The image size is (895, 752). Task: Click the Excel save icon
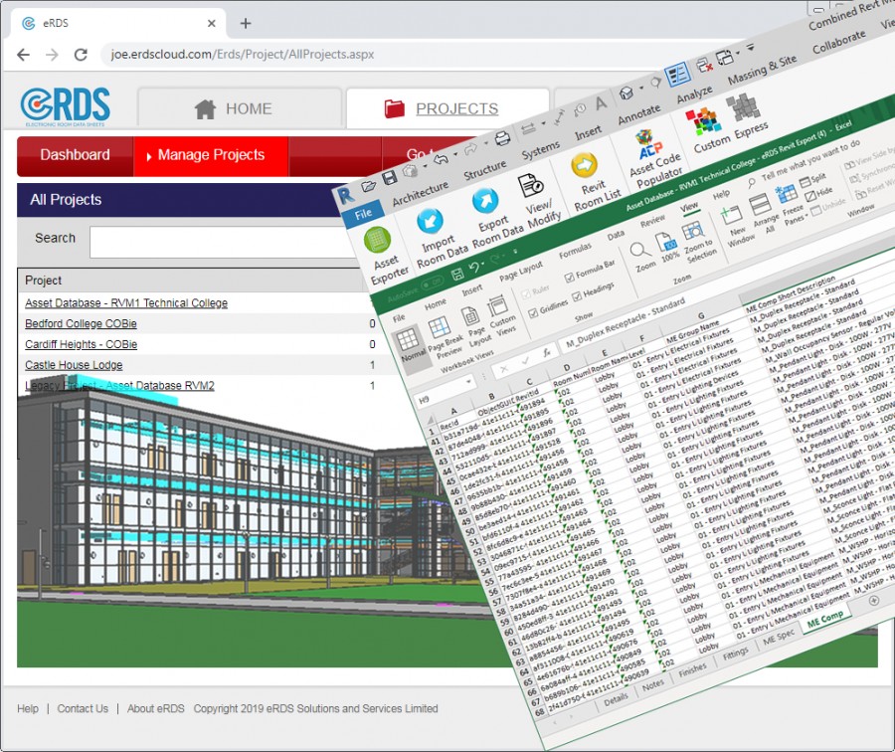(457, 275)
